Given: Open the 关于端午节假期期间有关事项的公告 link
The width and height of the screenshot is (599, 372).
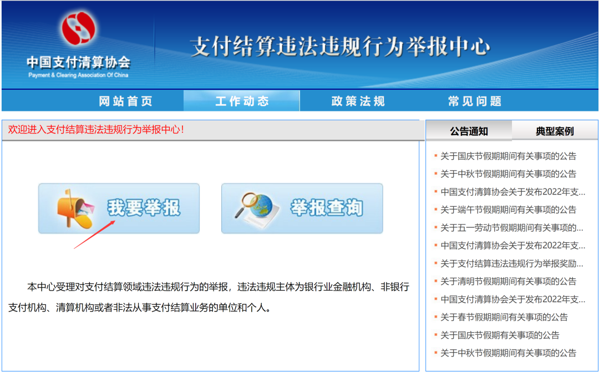Looking at the screenshot, I should coord(508,210).
